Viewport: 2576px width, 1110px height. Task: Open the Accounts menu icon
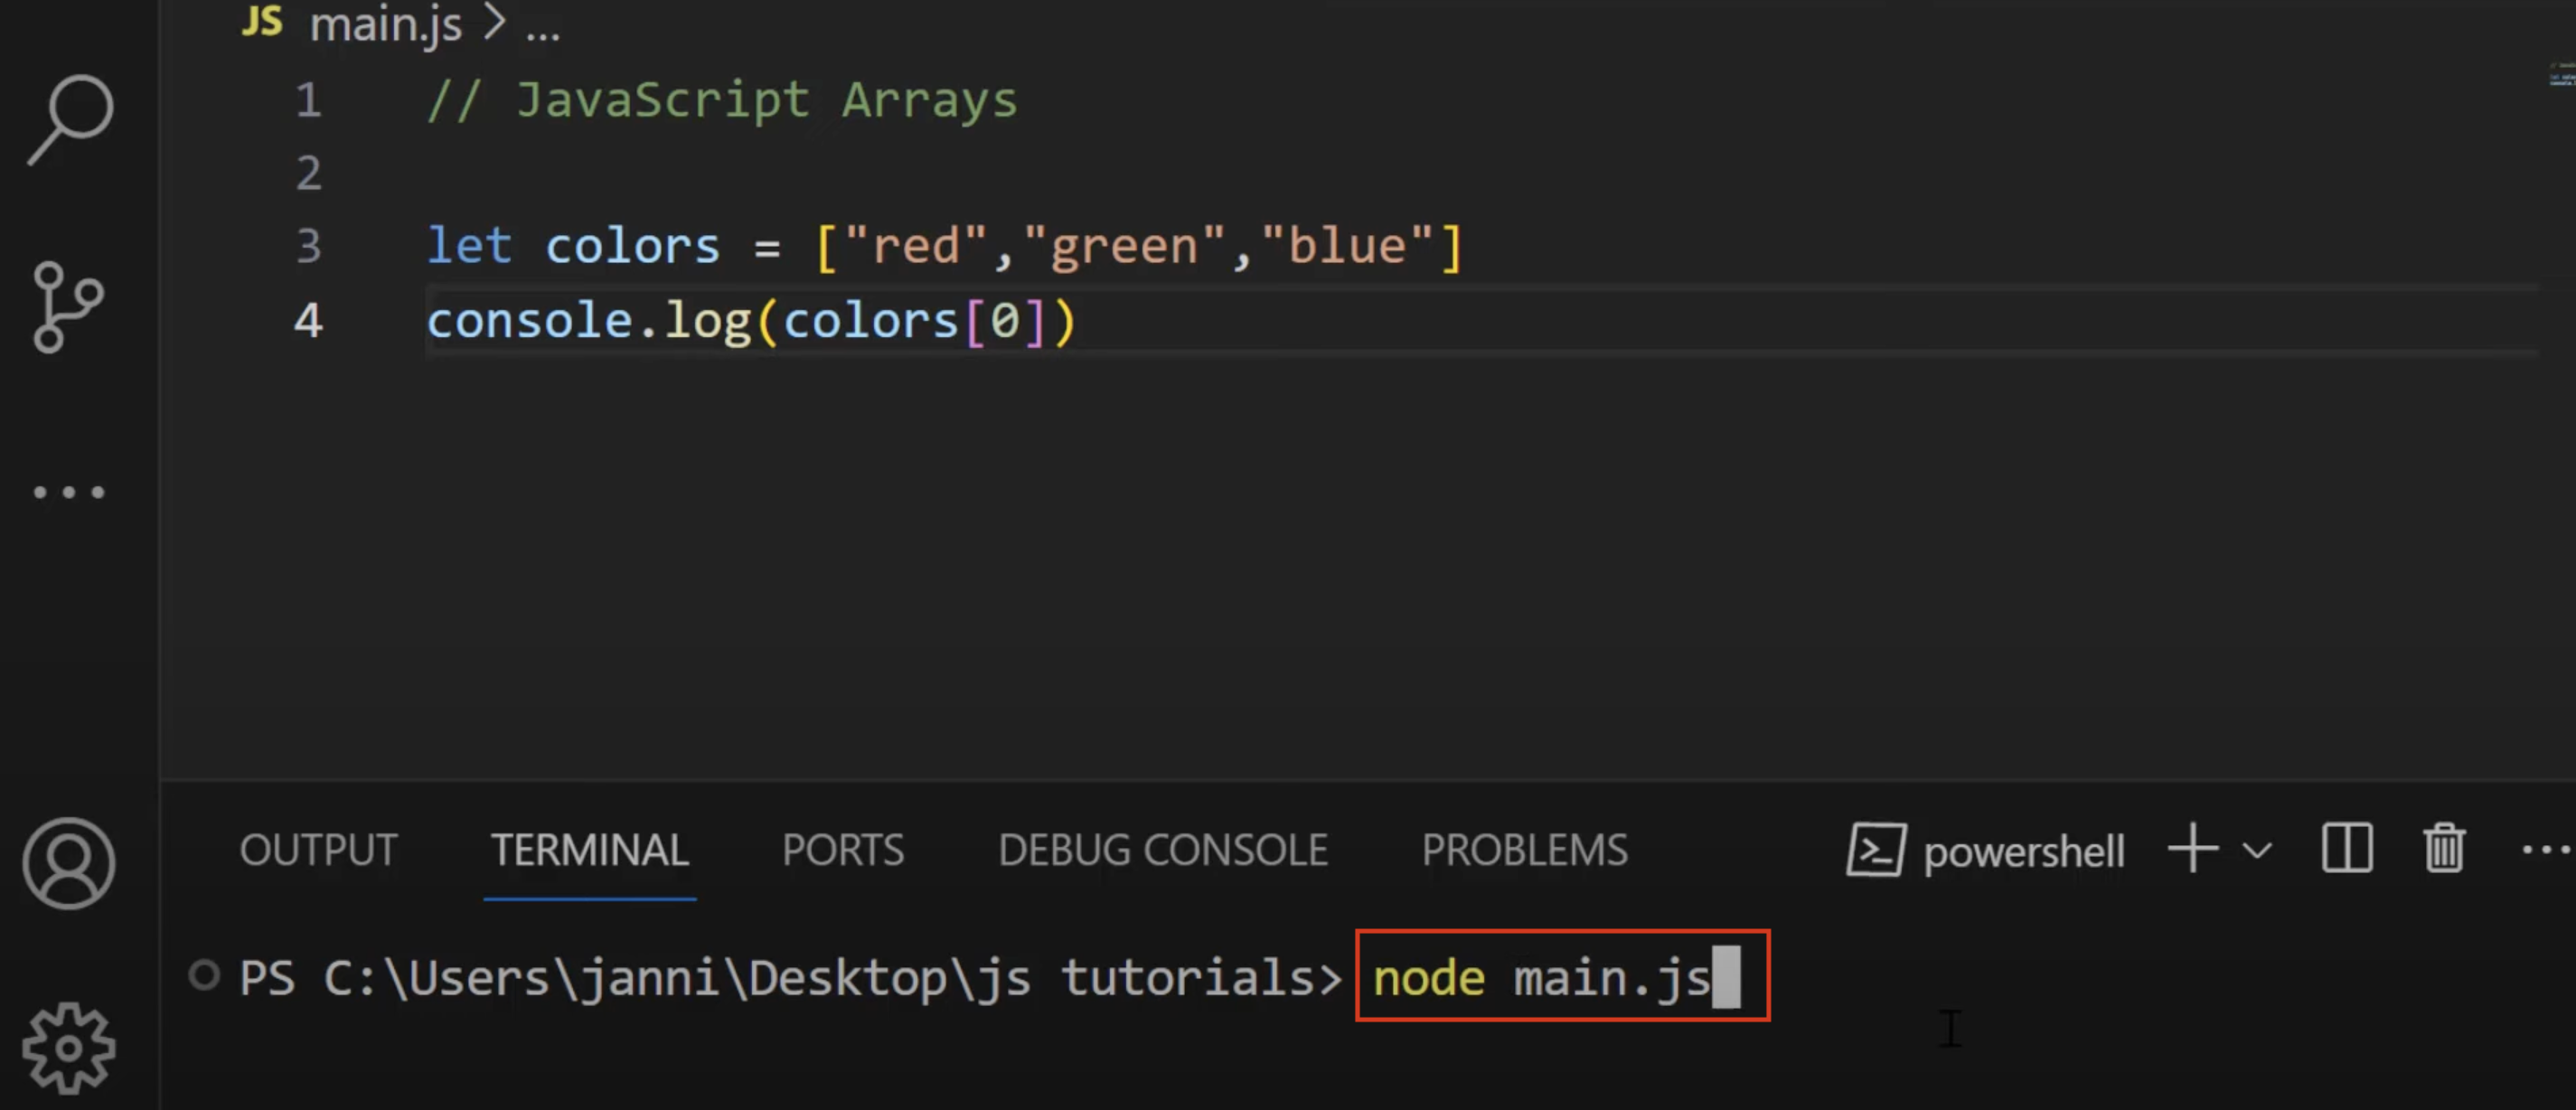[x=69, y=863]
